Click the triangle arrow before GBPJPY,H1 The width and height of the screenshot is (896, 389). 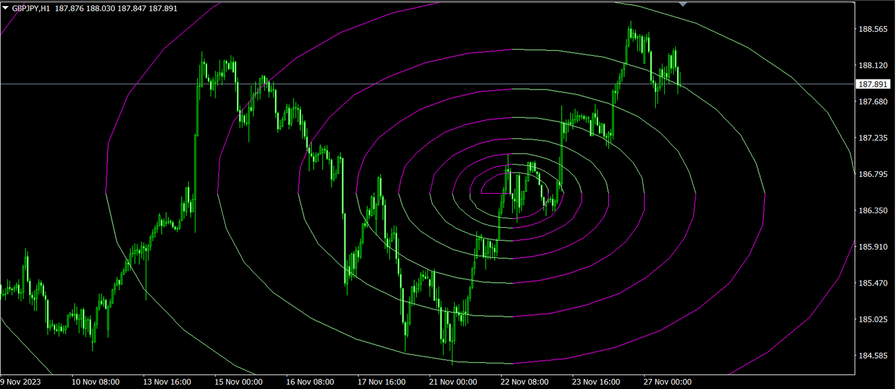(x=6, y=8)
